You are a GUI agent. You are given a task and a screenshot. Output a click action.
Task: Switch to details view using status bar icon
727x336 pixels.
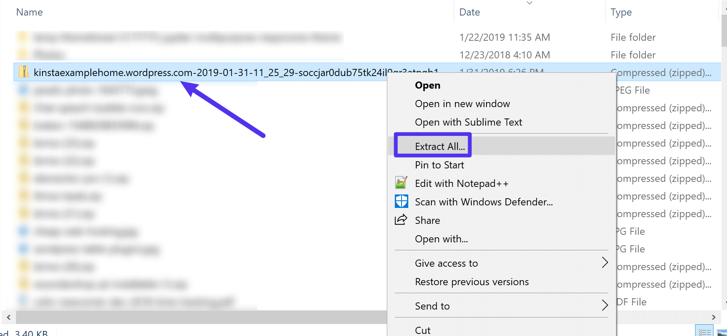704,331
